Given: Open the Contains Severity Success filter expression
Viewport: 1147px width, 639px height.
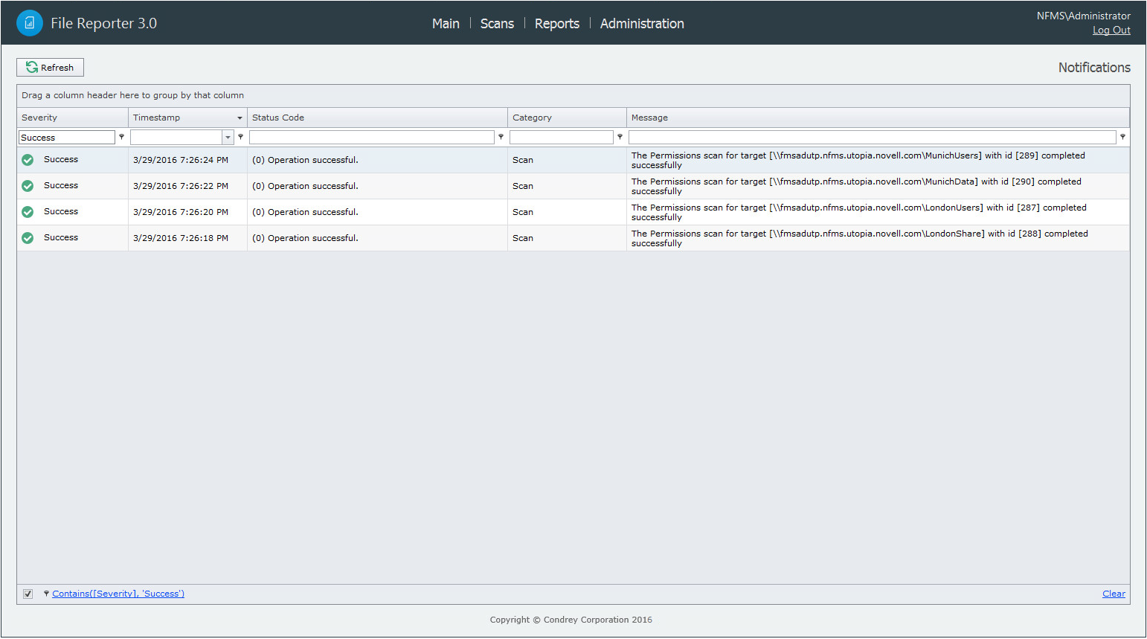Looking at the screenshot, I should point(118,594).
